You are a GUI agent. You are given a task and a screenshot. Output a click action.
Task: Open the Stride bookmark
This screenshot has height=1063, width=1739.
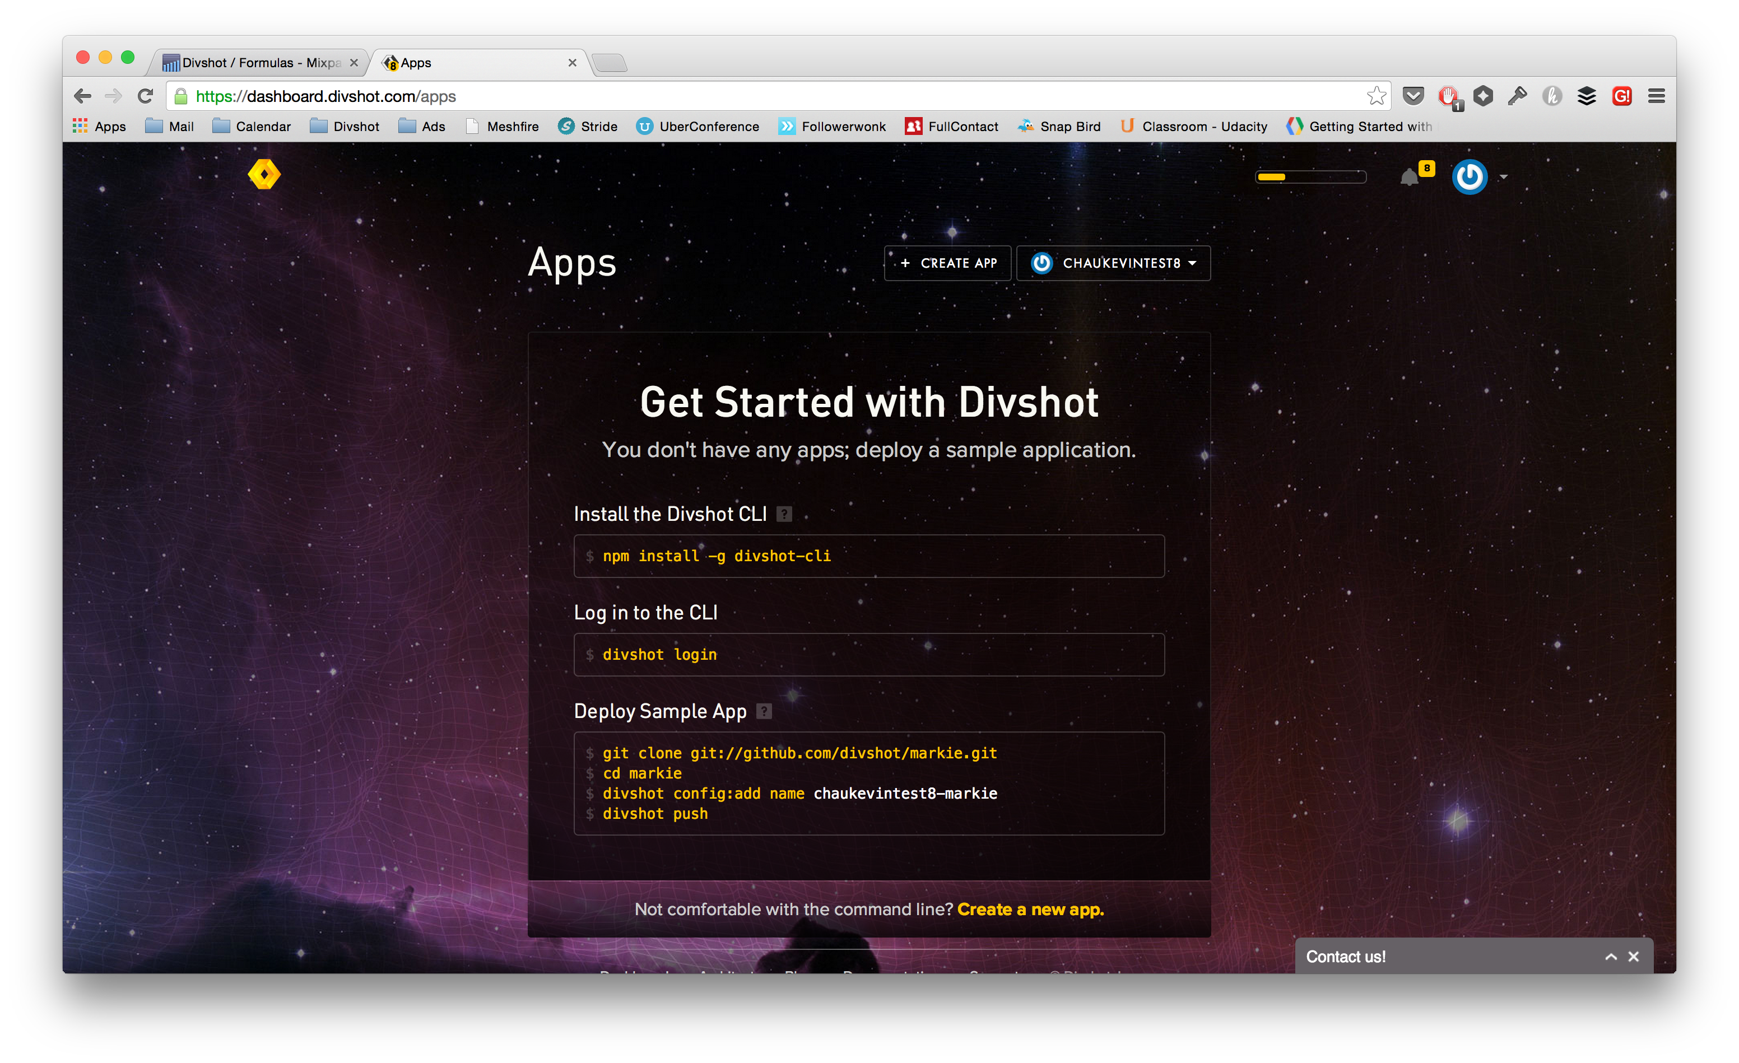(588, 126)
